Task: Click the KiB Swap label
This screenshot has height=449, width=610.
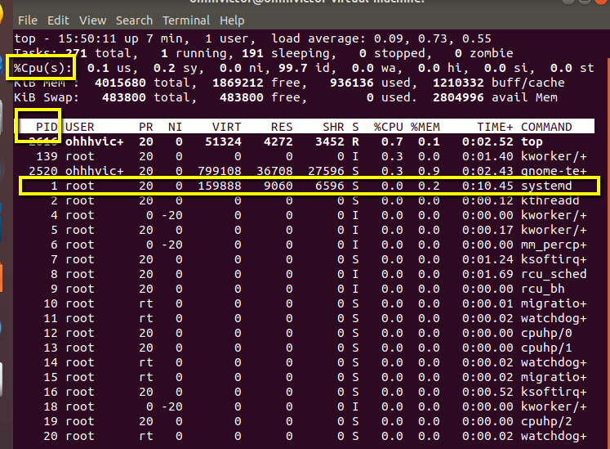Action: (x=47, y=97)
